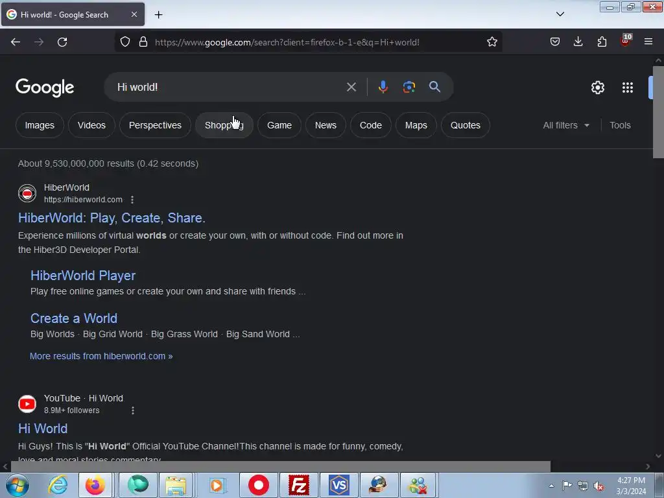The width and height of the screenshot is (664, 498).
Task: Clear the search box with X
Action: (x=351, y=88)
